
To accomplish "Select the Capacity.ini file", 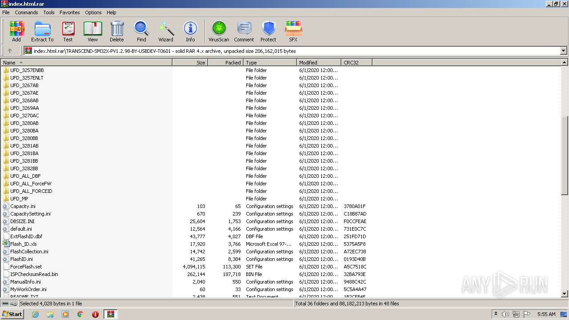I will pyautogui.click(x=23, y=206).
